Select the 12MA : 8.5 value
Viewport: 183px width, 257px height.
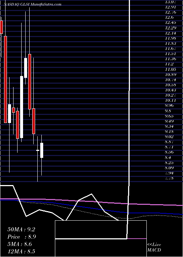point(21,251)
